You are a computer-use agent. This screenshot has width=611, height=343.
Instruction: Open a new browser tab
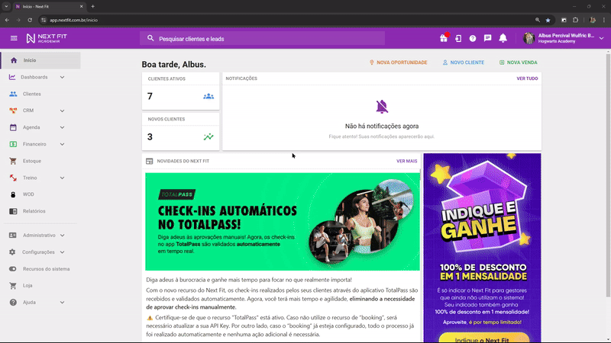coord(92,6)
